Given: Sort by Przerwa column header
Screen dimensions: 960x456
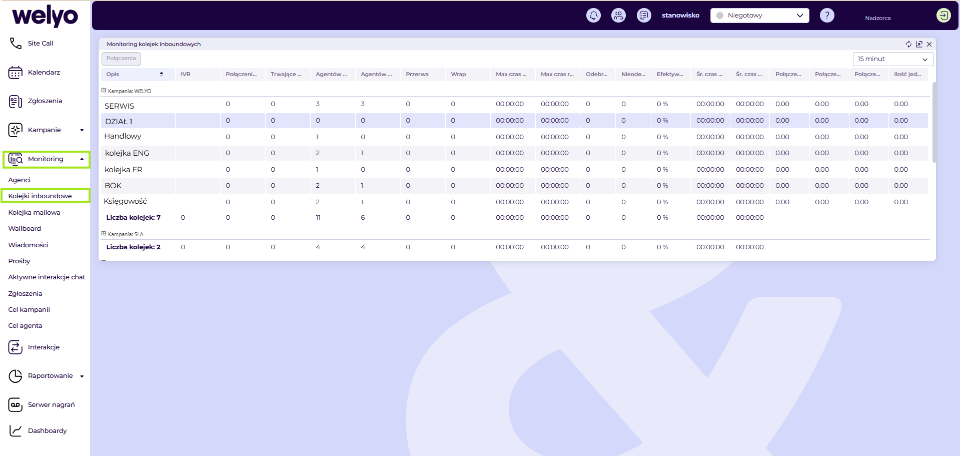Looking at the screenshot, I should point(423,74).
